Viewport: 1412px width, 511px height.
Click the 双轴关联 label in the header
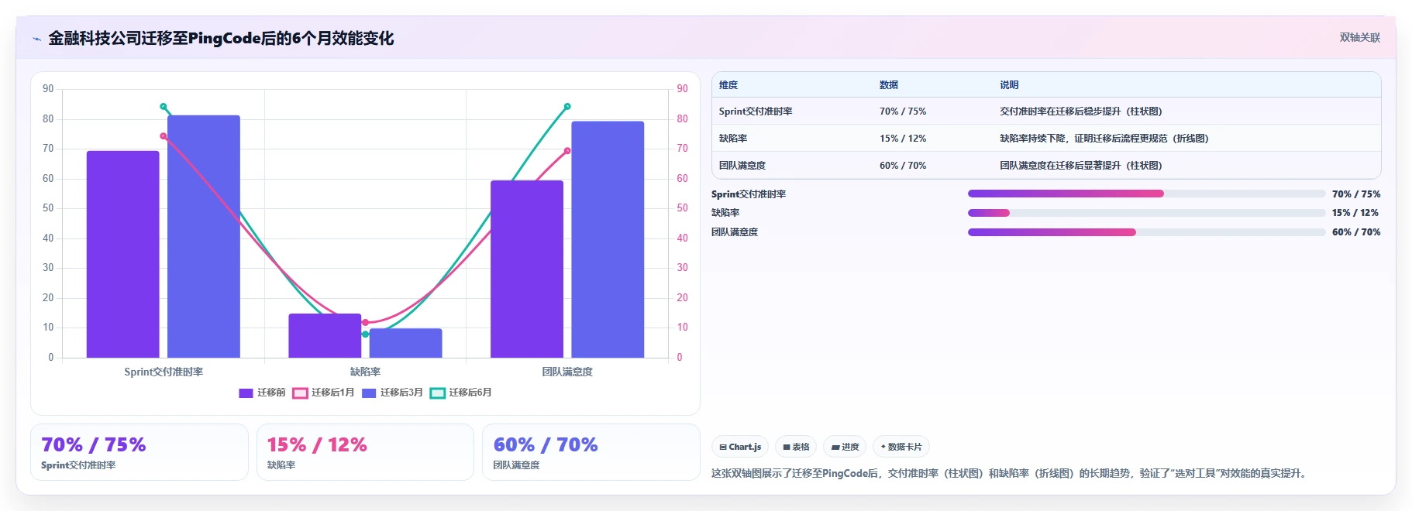coord(1359,37)
